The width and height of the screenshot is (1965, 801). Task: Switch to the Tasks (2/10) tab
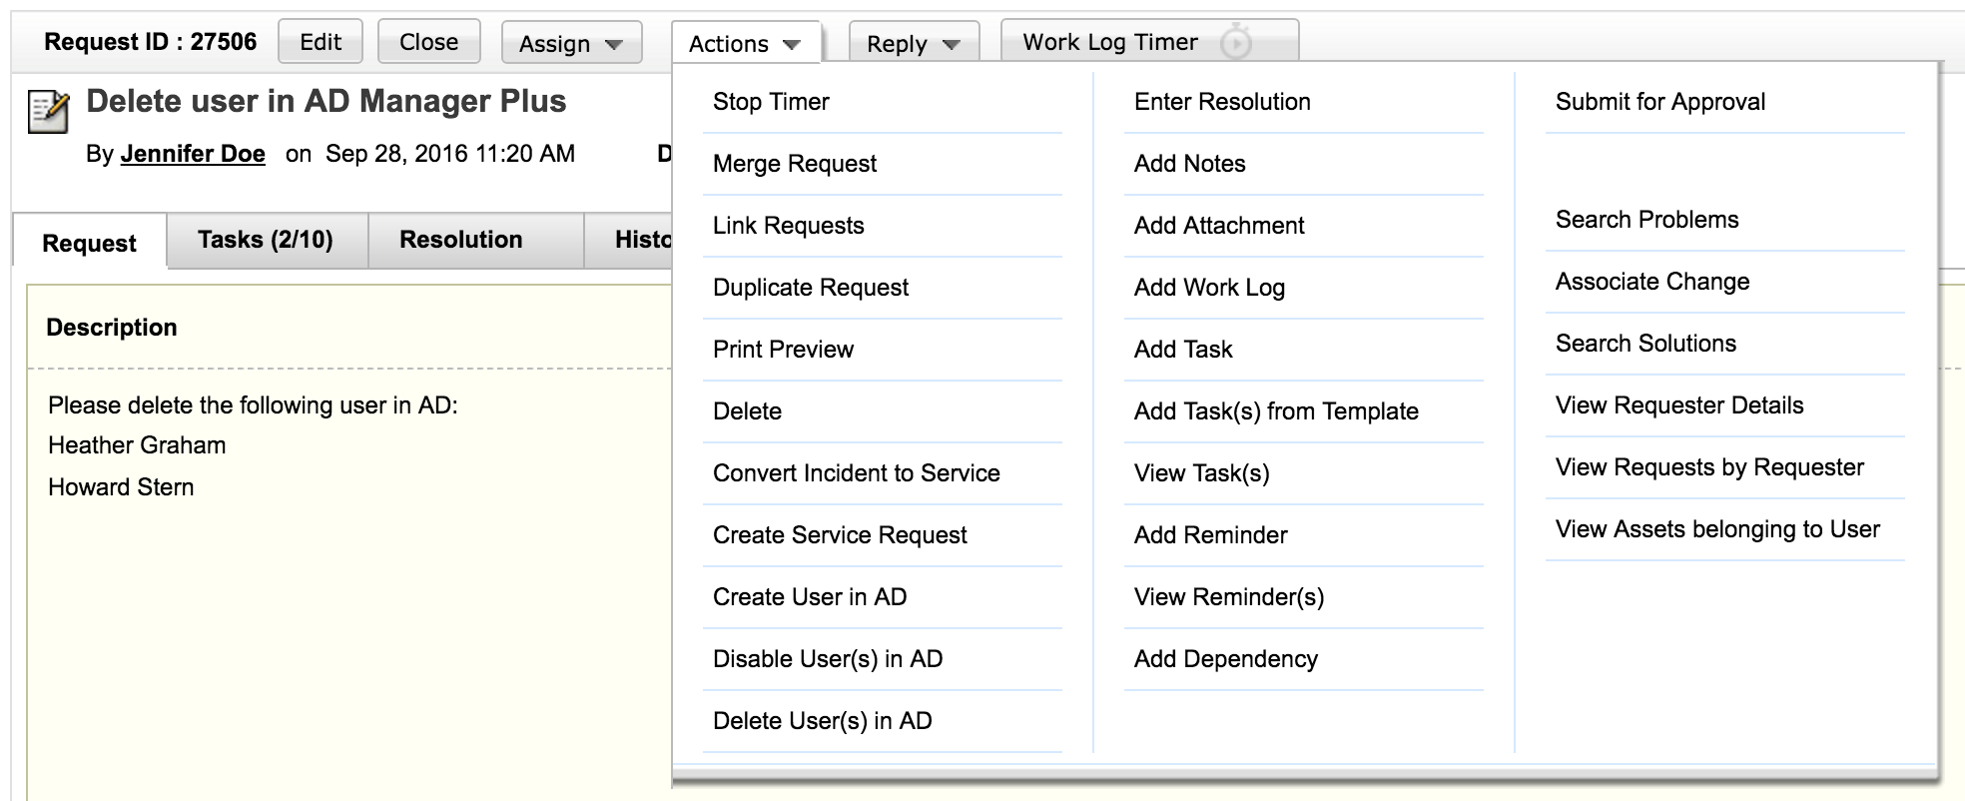[x=266, y=240]
